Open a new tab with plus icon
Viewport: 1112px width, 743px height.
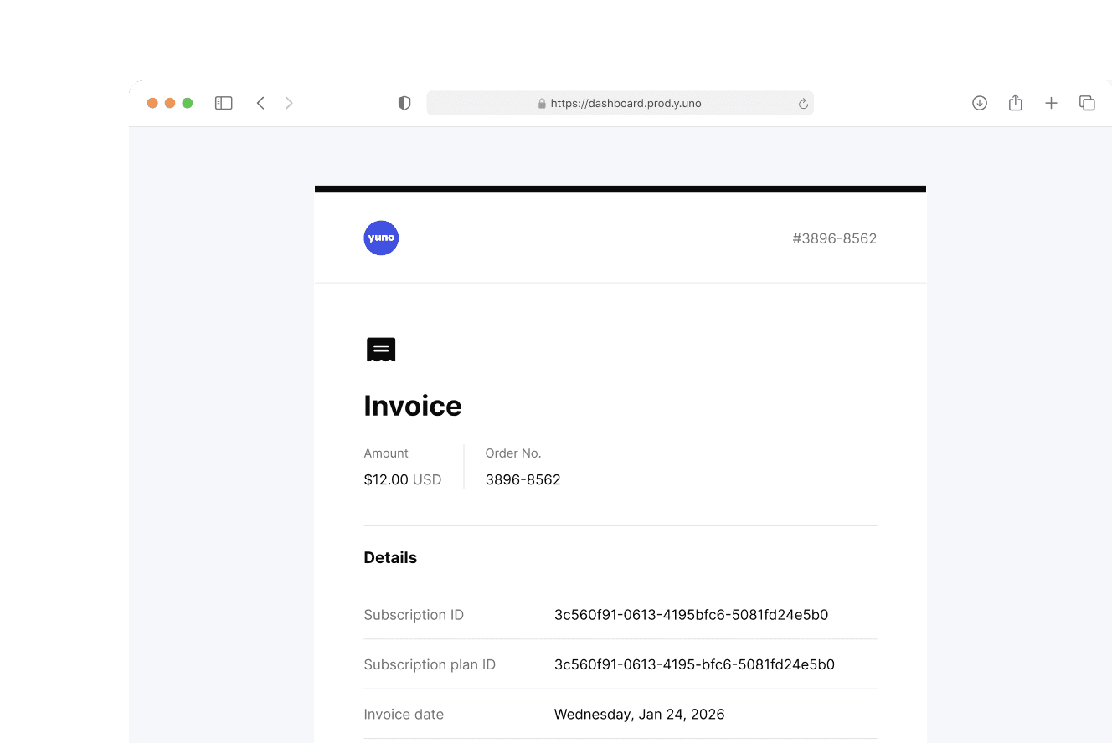[1052, 103]
